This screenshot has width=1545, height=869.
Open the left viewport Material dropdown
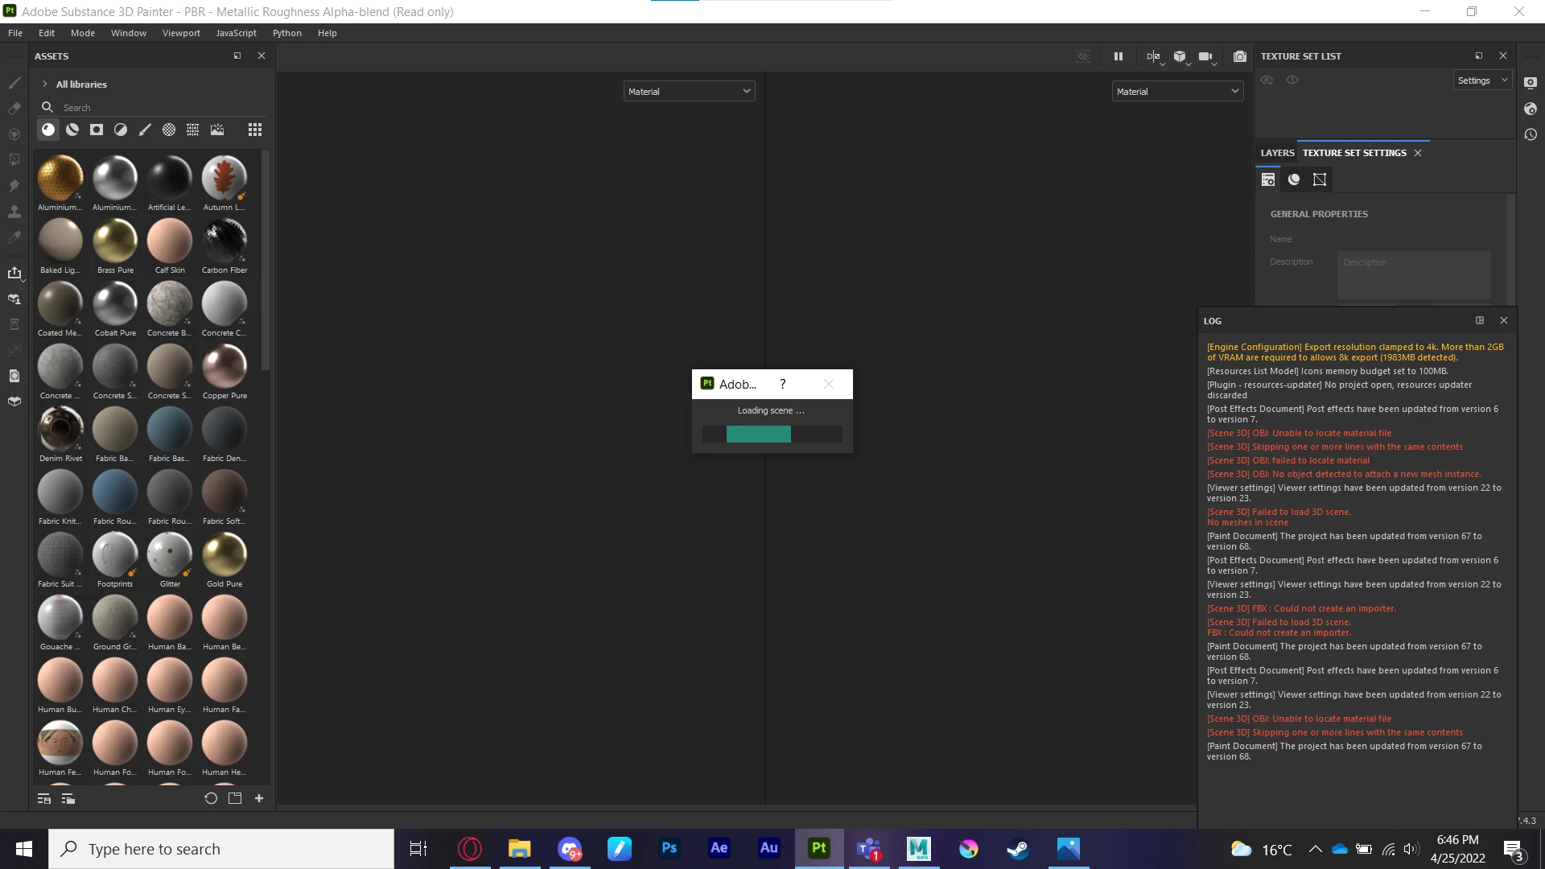pos(689,92)
